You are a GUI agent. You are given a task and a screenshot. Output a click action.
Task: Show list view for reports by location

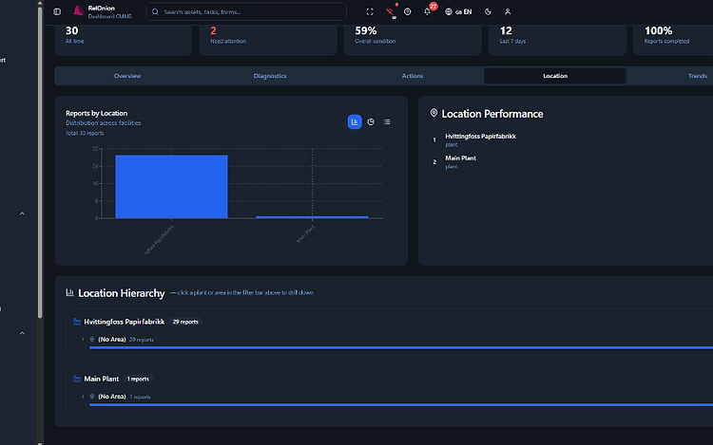(x=387, y=121)
